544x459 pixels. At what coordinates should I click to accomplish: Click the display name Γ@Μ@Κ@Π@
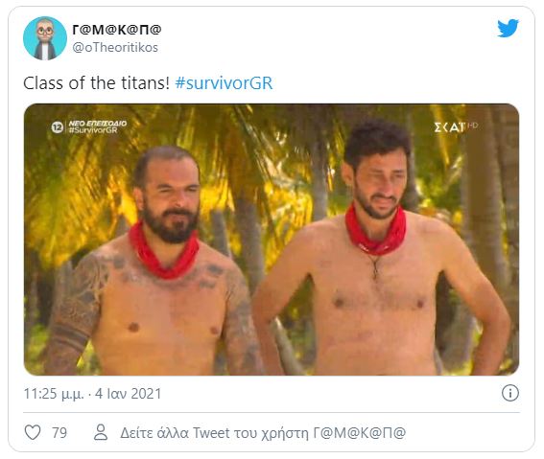[x=117, y=30]
